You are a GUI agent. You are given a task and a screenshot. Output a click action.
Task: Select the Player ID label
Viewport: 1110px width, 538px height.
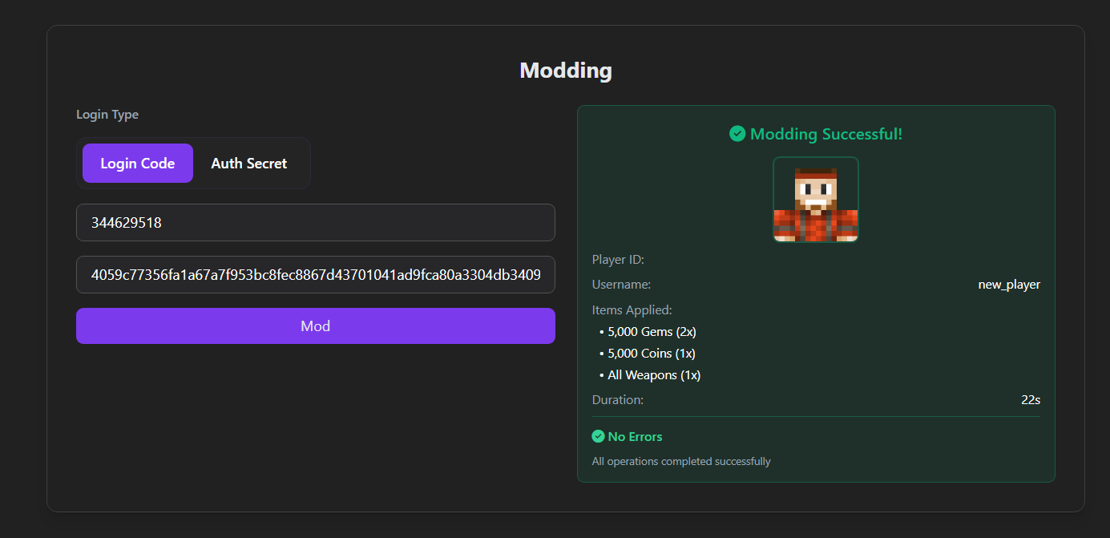pos(617,259)
